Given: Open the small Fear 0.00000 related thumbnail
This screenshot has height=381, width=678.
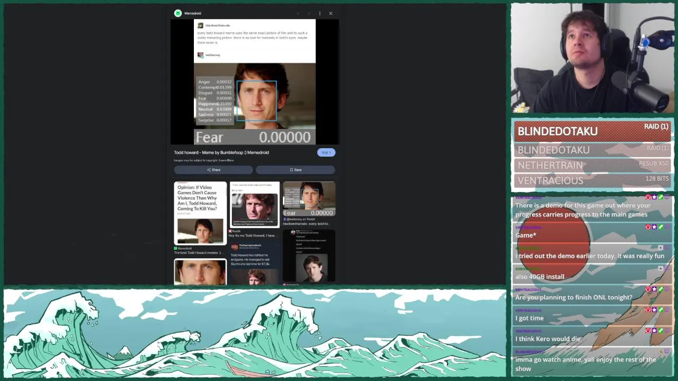Looking at the screenshot, I should tap(309, 199).
